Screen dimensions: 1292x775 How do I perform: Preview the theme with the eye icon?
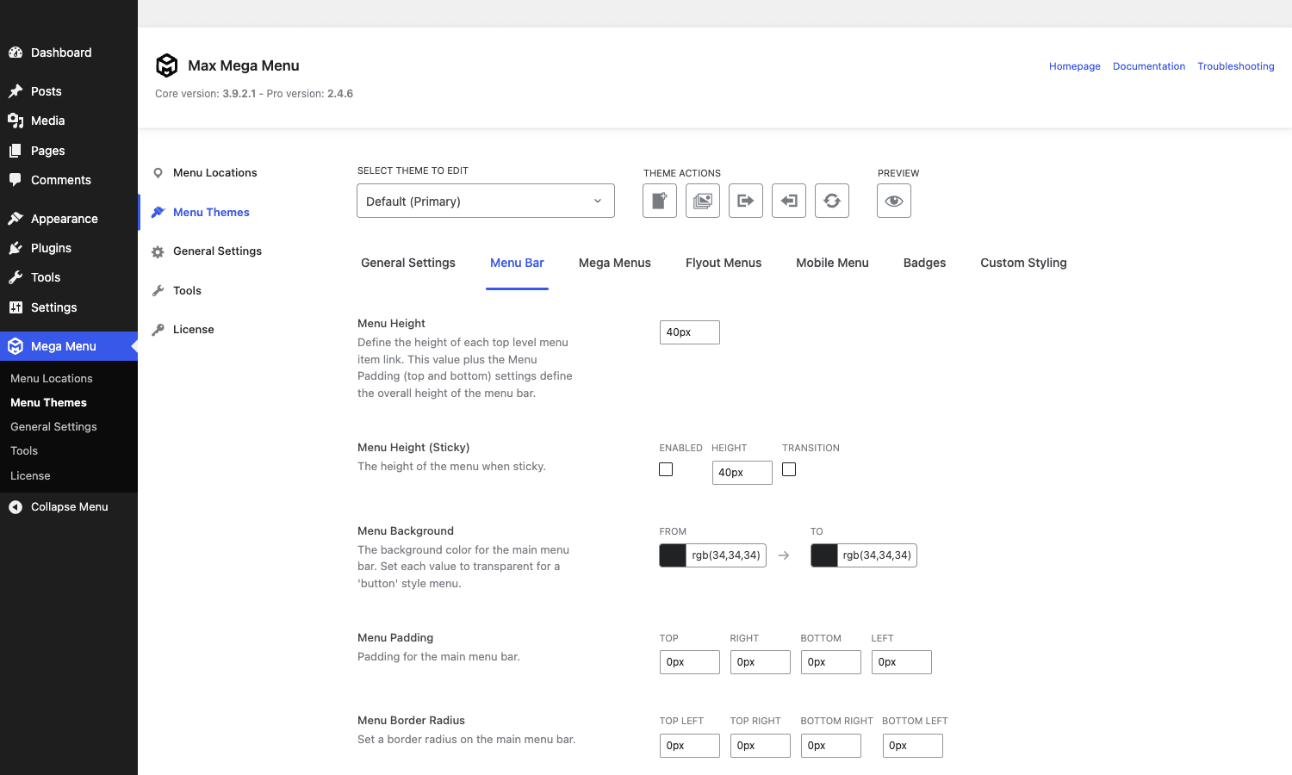click(894, 201)
